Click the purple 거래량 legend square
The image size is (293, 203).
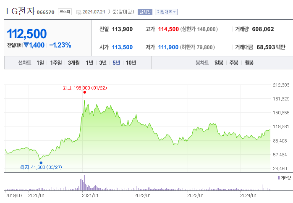279,178
